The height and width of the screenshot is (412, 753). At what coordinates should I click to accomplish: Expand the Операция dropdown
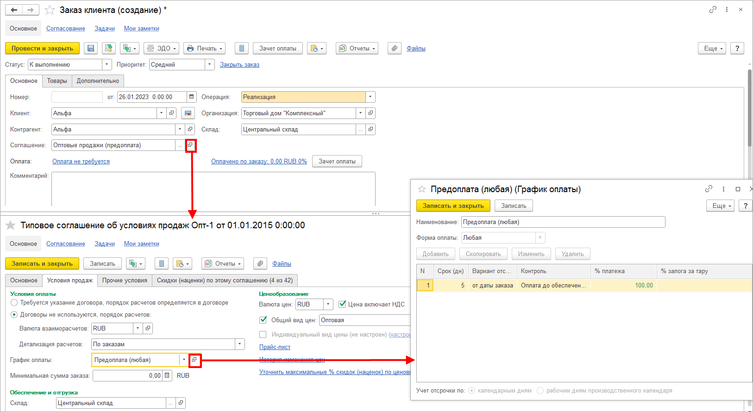[370, 97]
